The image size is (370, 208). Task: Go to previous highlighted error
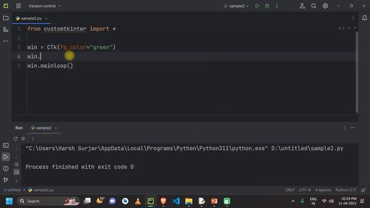click(x=349, y=28)
